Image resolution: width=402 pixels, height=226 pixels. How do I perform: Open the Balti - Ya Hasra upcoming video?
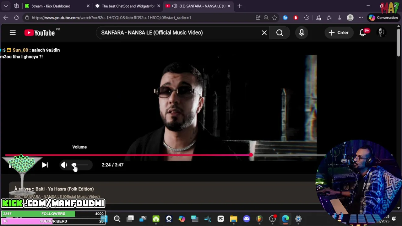[x=54, y=189]
